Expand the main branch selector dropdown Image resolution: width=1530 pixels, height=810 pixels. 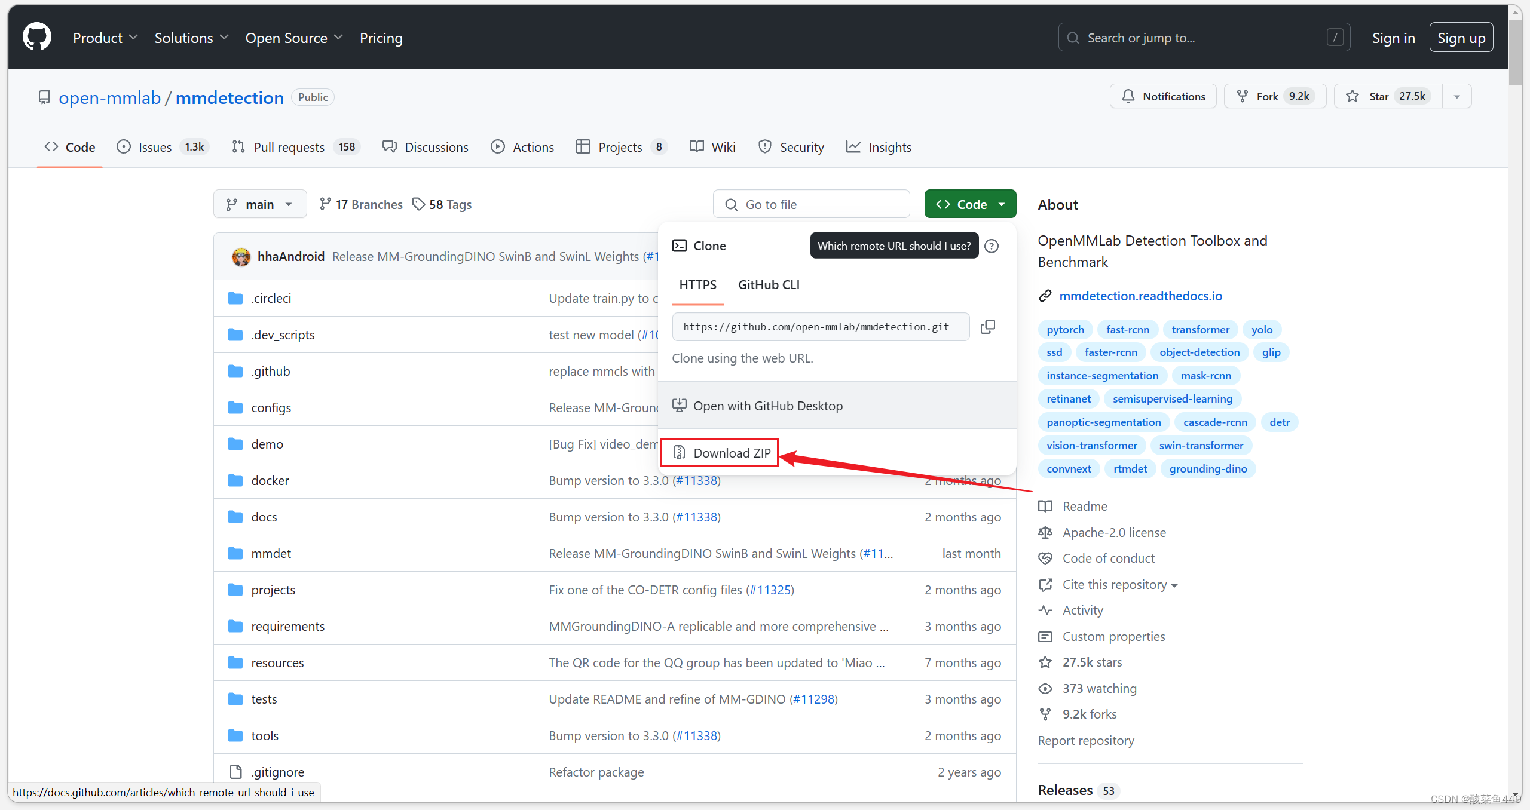(x=259, y=204)
